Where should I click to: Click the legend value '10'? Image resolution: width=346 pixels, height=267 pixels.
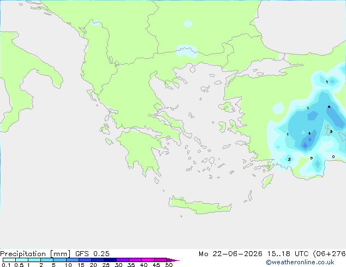tap(68, 265)
